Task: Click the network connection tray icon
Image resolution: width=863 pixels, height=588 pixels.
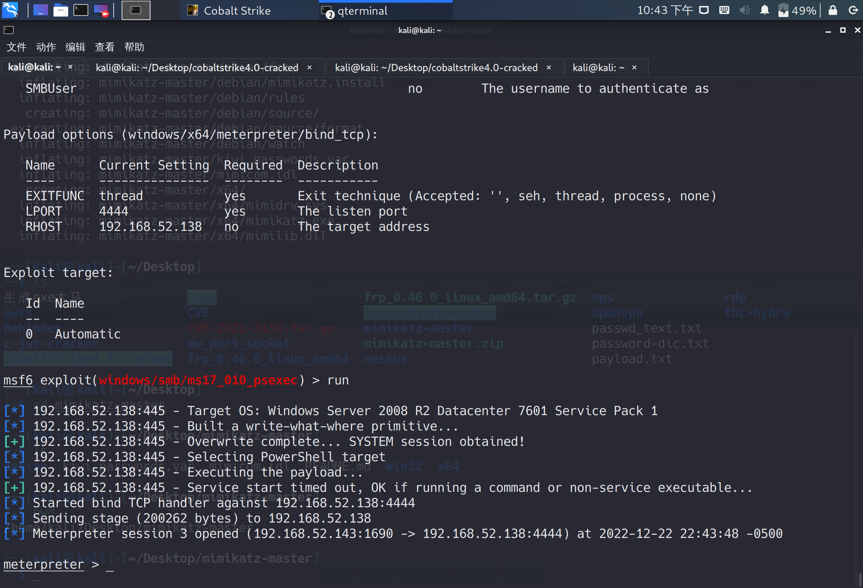Action: coord(704,10)
